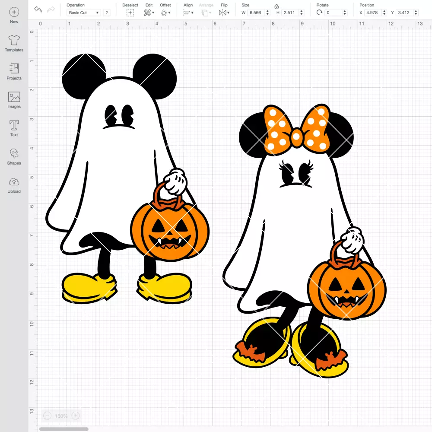
Task: Click the X position field
Action: click(x=373, y=13)
